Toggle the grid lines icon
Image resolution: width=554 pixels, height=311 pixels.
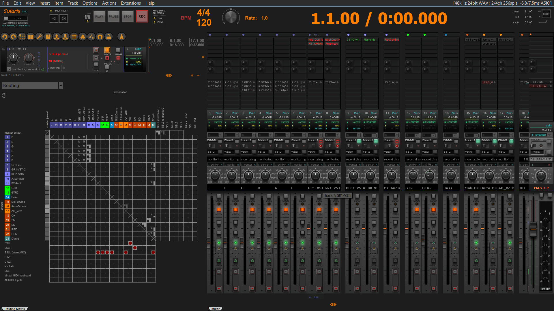point(74,37)
